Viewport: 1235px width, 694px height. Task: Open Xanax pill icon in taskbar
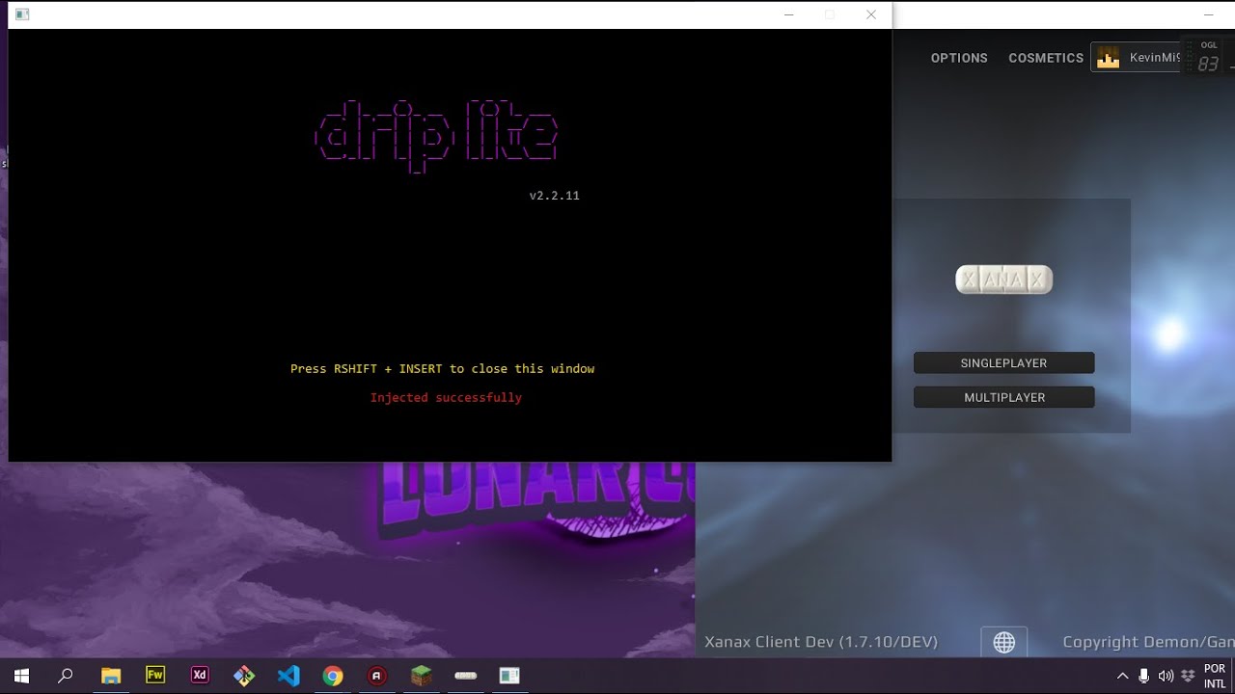click(466, 676)
